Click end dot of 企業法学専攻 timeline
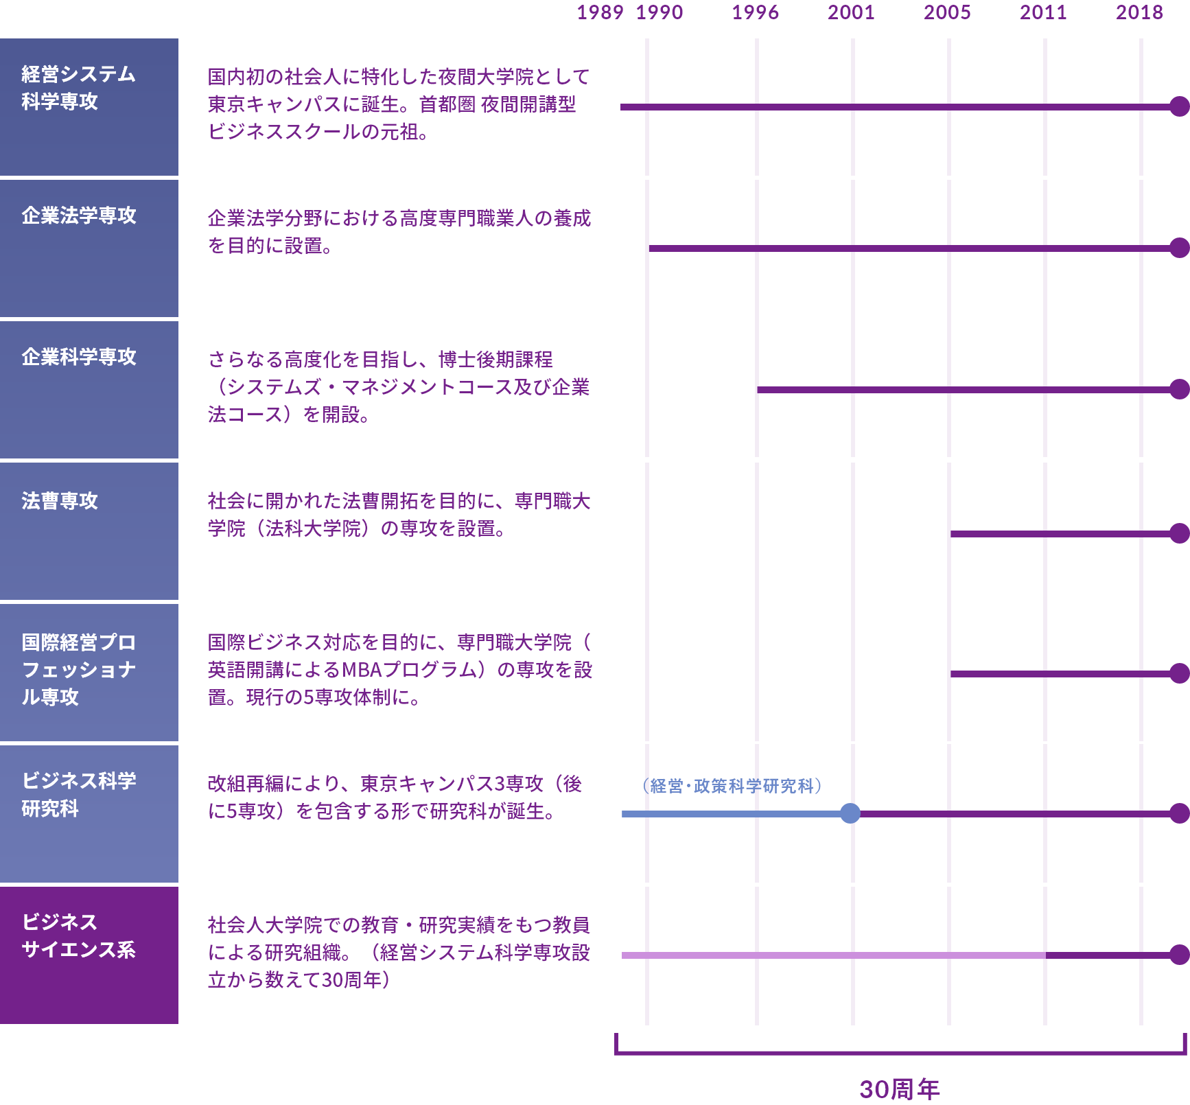Image resolution: width=1190 pixels, height=1105 pixels. [x=1180, y=248]
